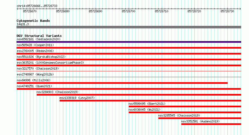The image size is (249, 135).
Task: Click ruler position 85726720
Action: (194, 11)
